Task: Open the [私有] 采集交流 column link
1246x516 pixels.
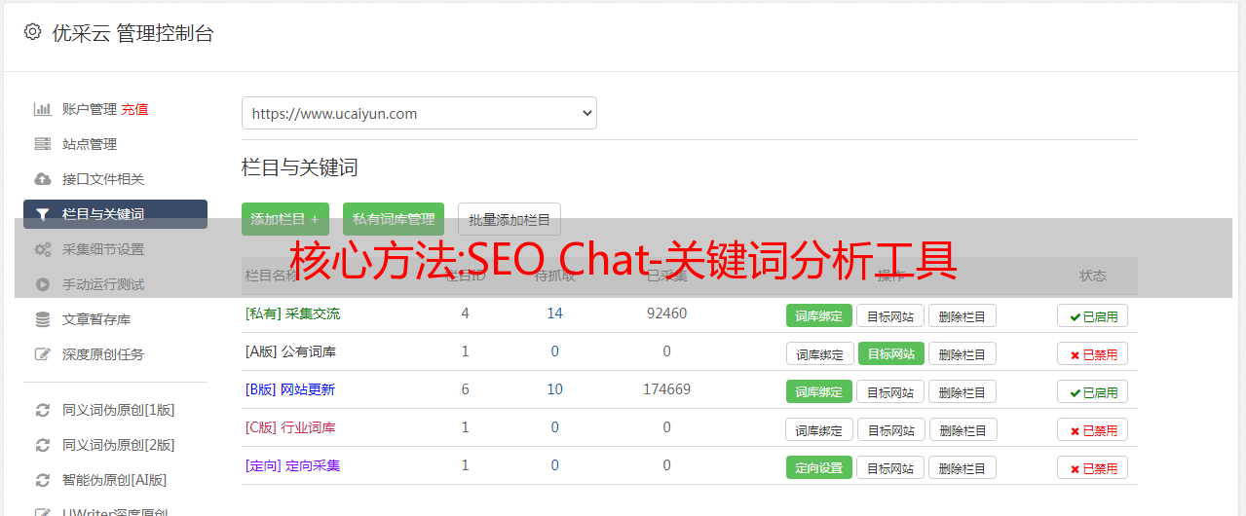Action: [292, 313]
